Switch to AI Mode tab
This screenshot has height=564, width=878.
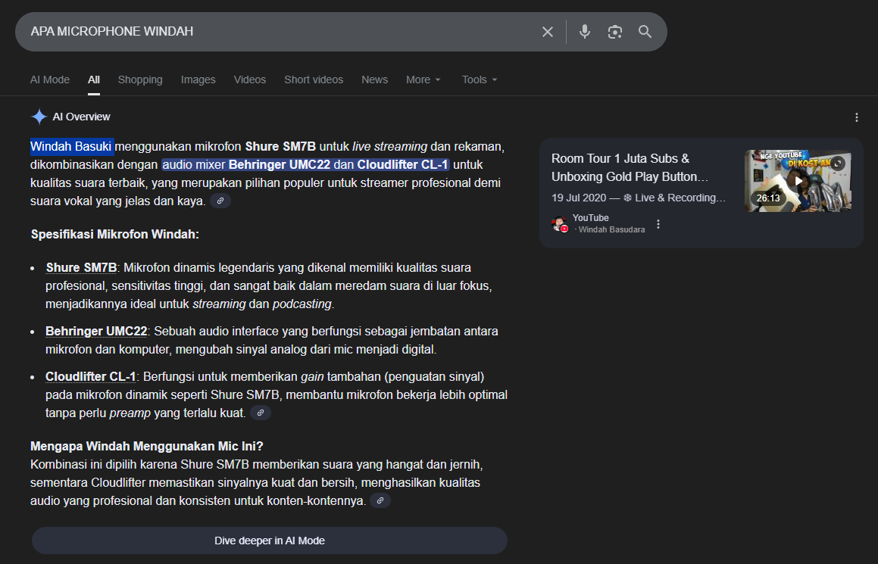click(50, 79)
